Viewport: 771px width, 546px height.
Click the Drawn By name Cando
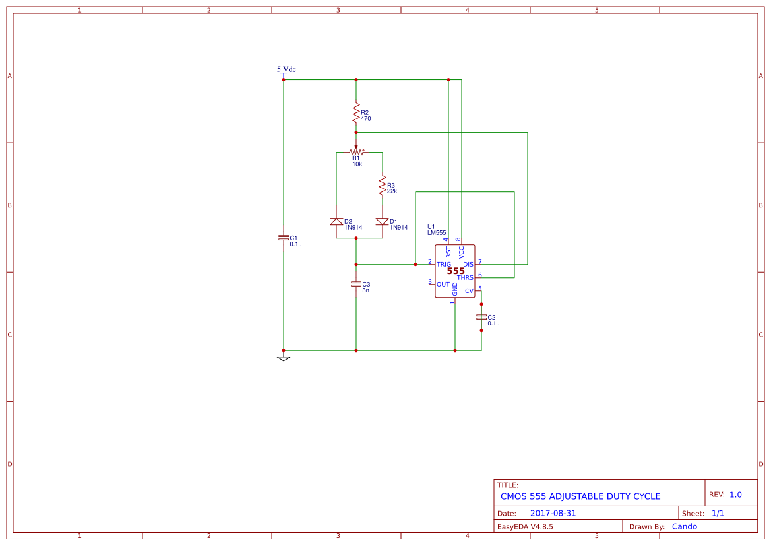(x=685, y=526)
